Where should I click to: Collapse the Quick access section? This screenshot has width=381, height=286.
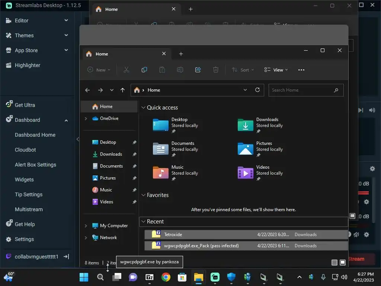[143, 108]
